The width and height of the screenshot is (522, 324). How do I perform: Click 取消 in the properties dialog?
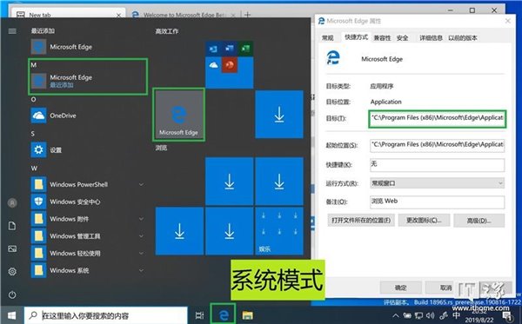(445, 288)
